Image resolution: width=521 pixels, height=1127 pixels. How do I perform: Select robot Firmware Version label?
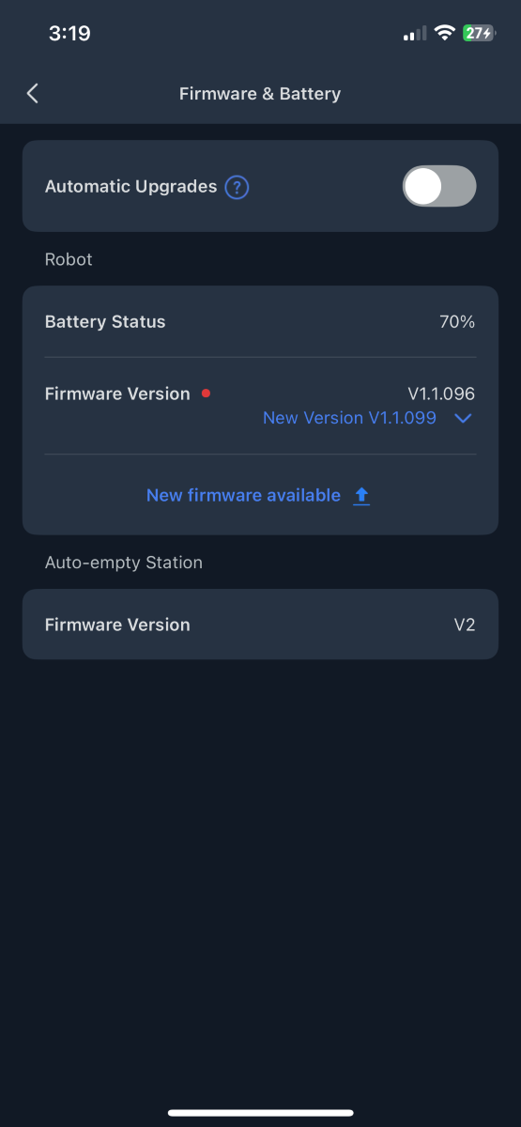click(117, 394)
